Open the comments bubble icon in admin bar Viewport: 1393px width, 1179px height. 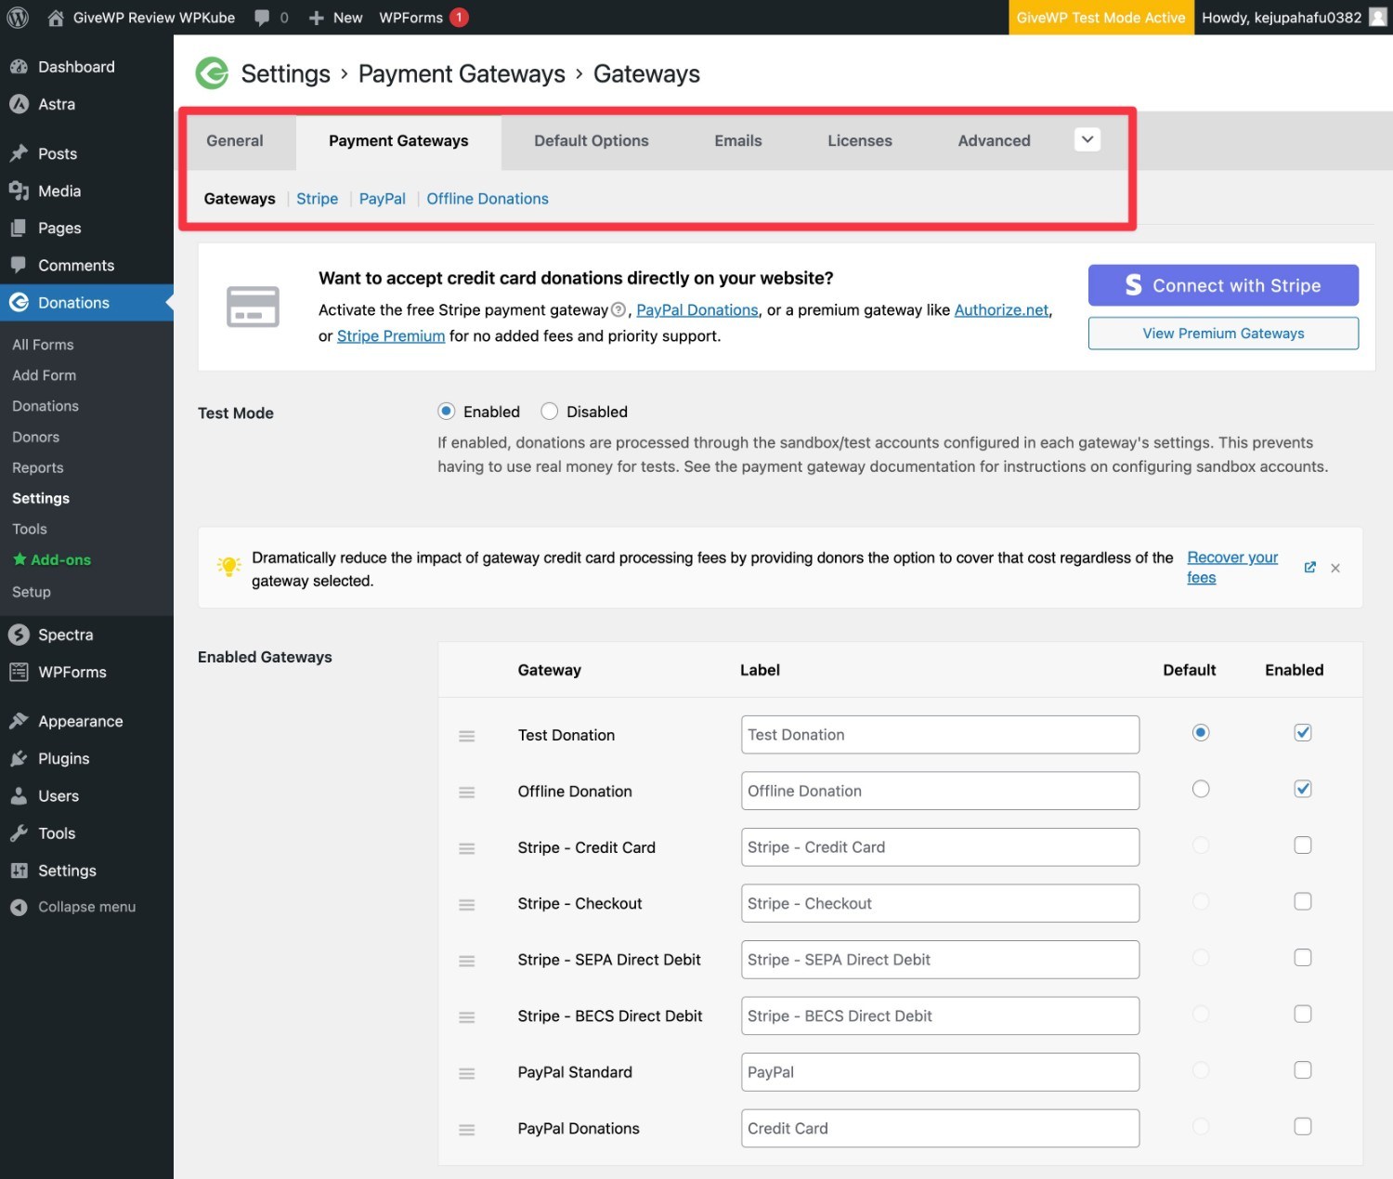pyautogui.click(x=263, y=18)
